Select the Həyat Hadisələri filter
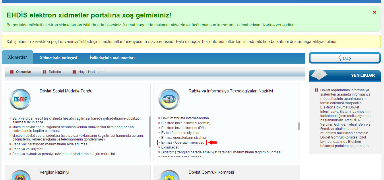Screen dimensions: 384x180 pyautogui.click(x=91, y=72)
